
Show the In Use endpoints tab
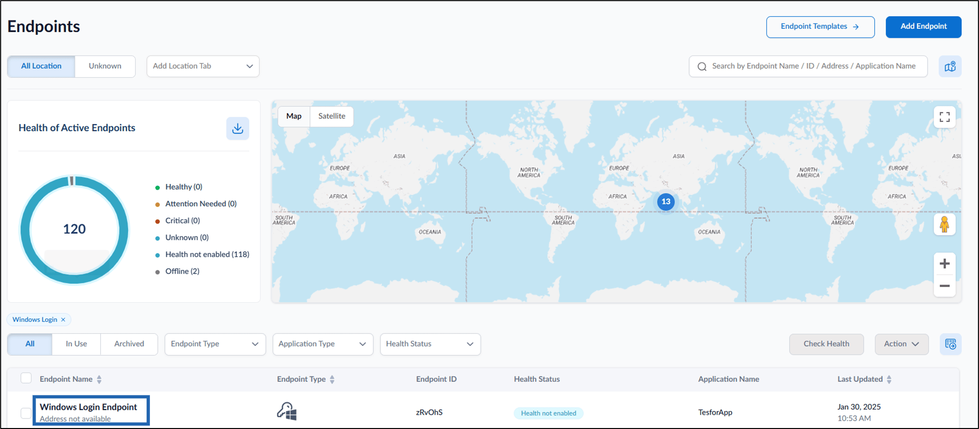coord(76,344)
